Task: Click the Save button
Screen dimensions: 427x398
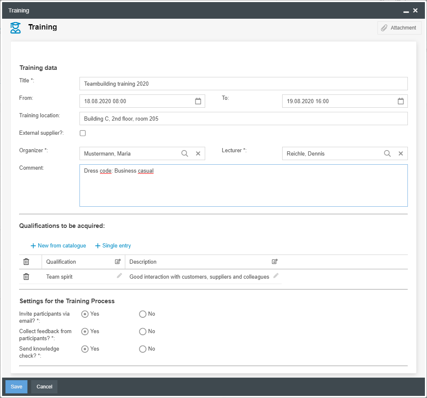Action: (16, 387)
